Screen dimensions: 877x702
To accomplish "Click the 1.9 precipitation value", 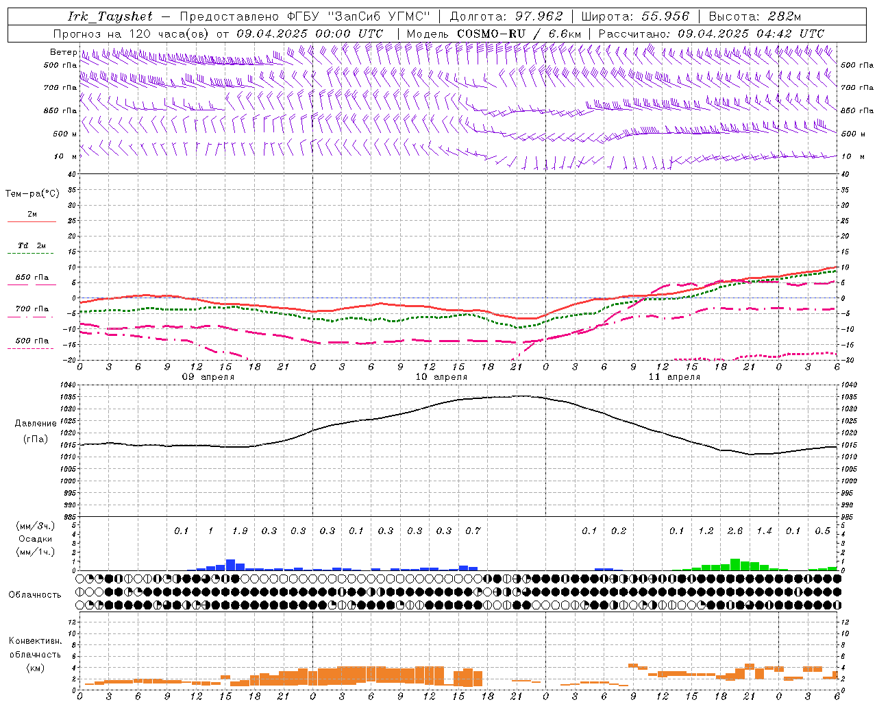I will [240, 531].
